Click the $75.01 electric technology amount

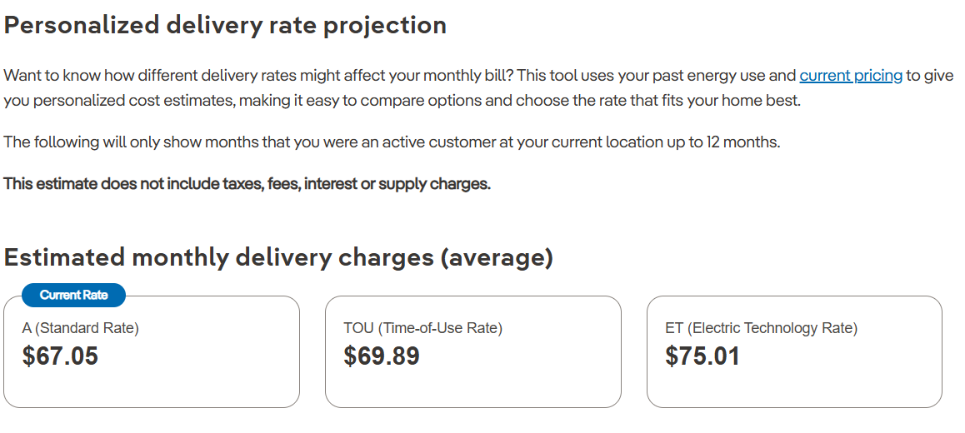702,356
